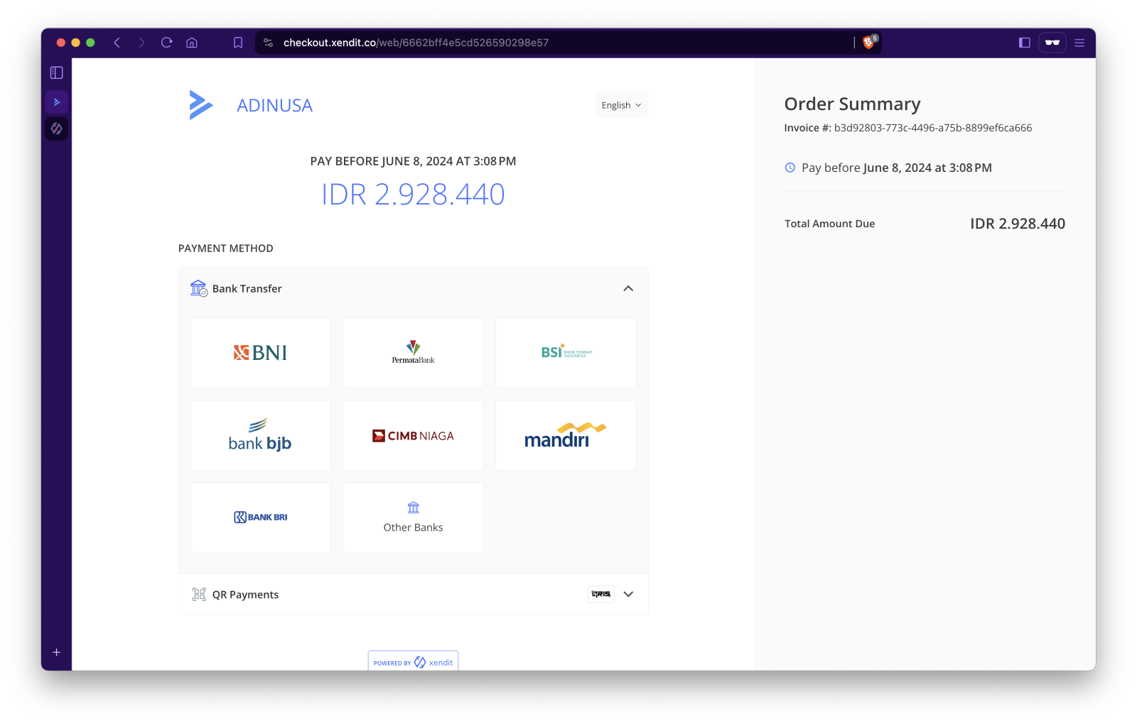Go back with the browser back arrow
1137x725 pixels.
(x=117, y=43)
